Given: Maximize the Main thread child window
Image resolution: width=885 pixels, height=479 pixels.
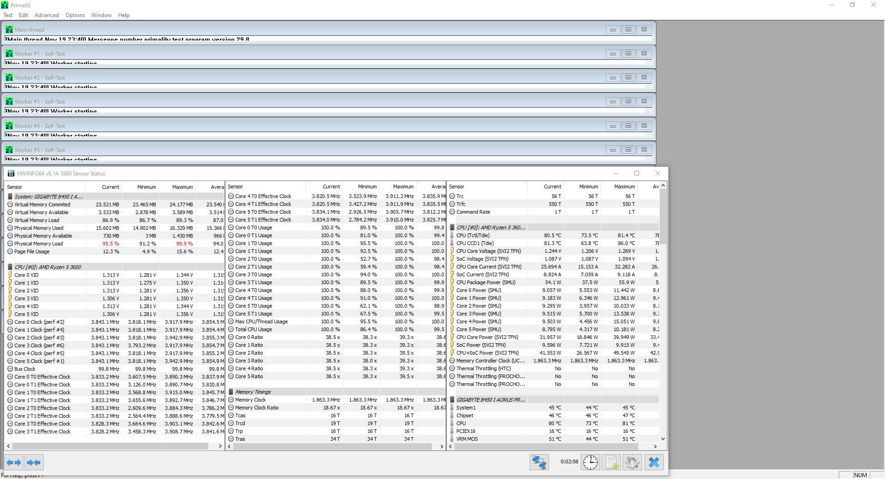Looking at the screenshot, I should pos(628,29).
